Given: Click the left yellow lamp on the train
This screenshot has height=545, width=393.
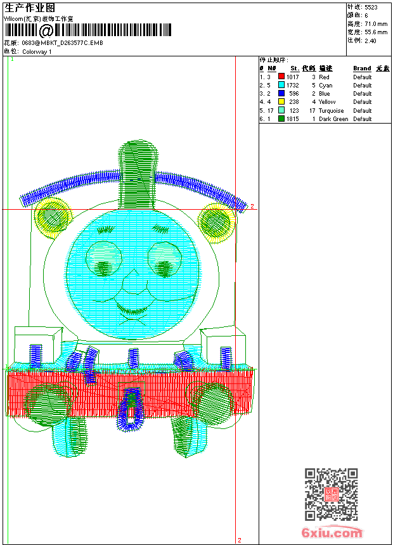Looking at the screenshot, I should [53, 218].
